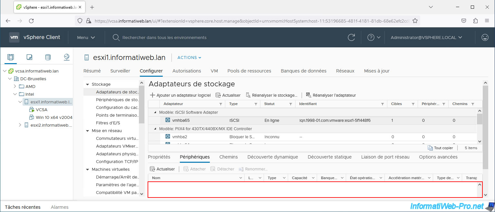Select Périphériques de stockage in sidebar
This screenshot has width=495, height=212.
(x=117, y=100)
